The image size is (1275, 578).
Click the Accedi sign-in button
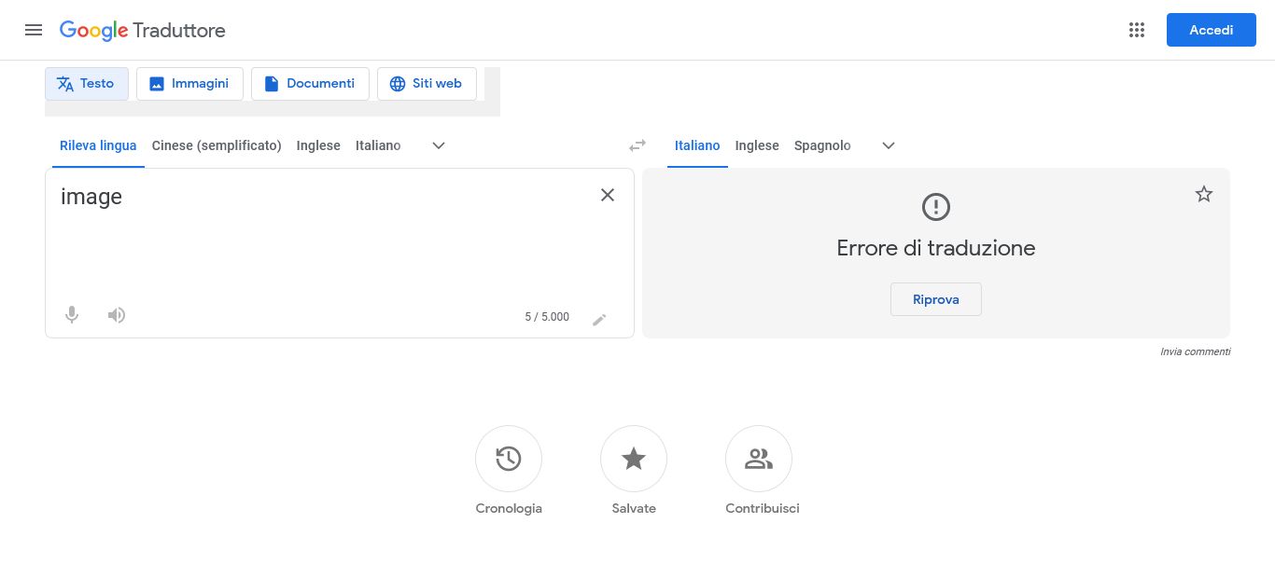pyautogui.click(x=1212, y=30)
